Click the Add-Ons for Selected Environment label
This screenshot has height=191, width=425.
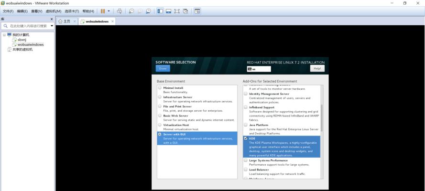tap(270, 81)
